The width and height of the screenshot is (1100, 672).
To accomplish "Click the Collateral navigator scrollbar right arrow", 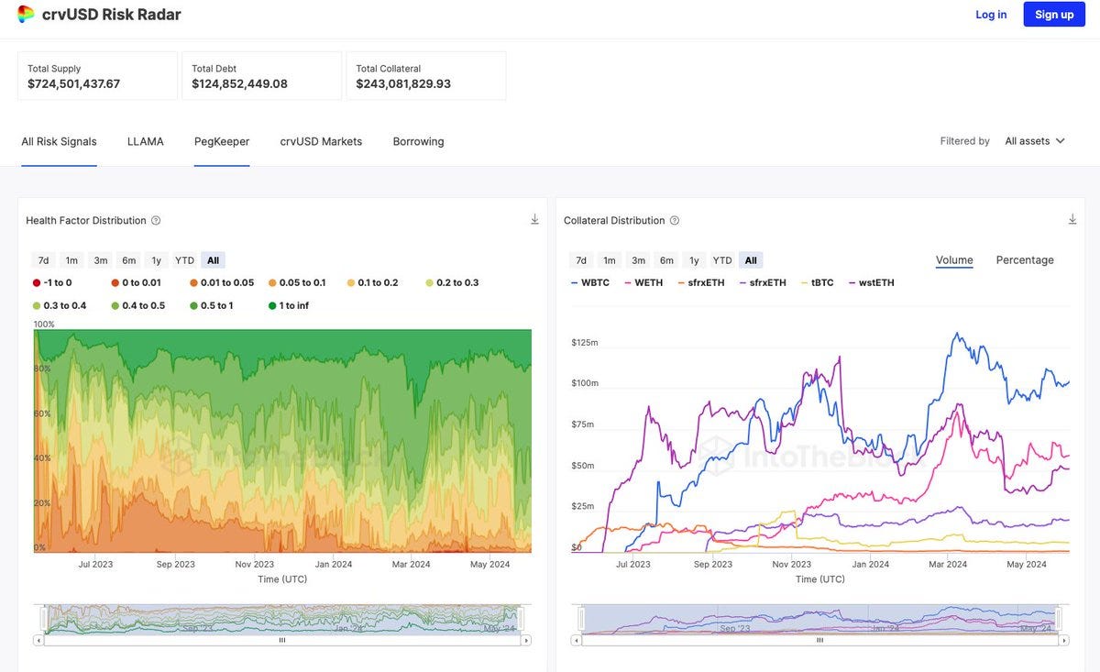I will 1063,641.
